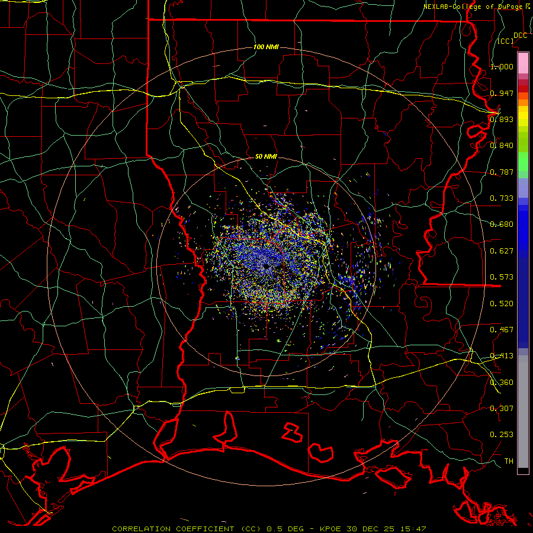This screenshot has width=533, height=533.
Task: Click the [CC] unit label above the color bar
Action: click(x=506, y=41)
